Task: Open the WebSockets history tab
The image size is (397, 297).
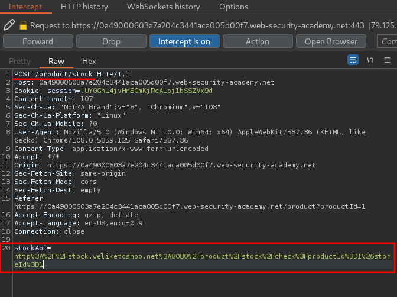Action: (163, 7)
